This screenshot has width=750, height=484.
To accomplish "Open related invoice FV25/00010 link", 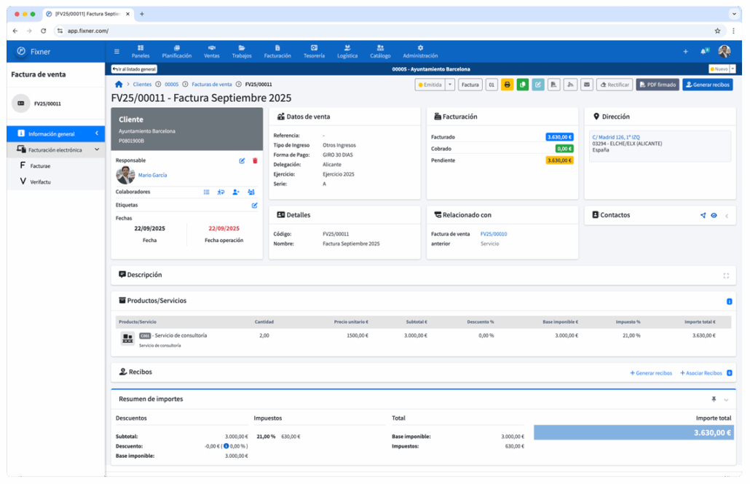I will 493,234.
